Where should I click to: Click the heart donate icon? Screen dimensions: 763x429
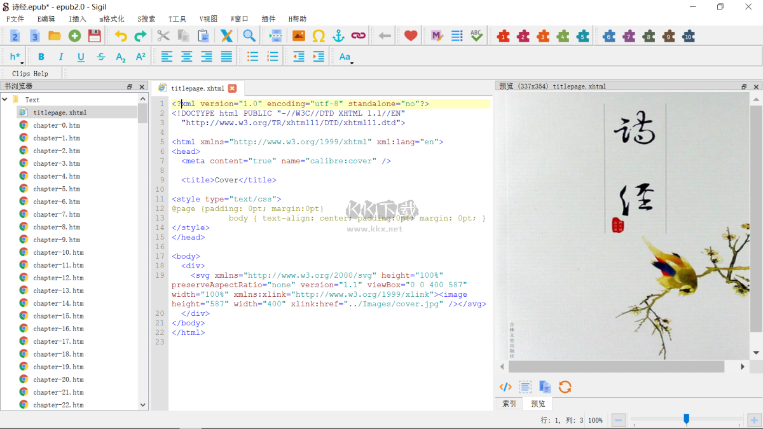[x=411, y=36]
